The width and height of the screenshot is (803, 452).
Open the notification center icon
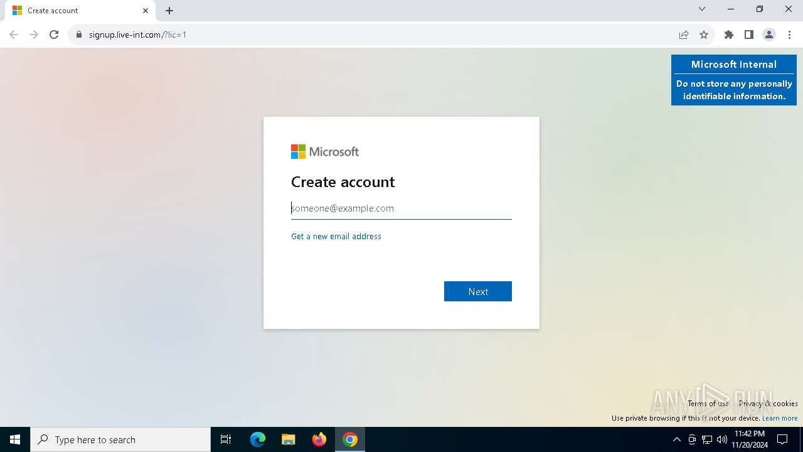[x=782, y=439]
